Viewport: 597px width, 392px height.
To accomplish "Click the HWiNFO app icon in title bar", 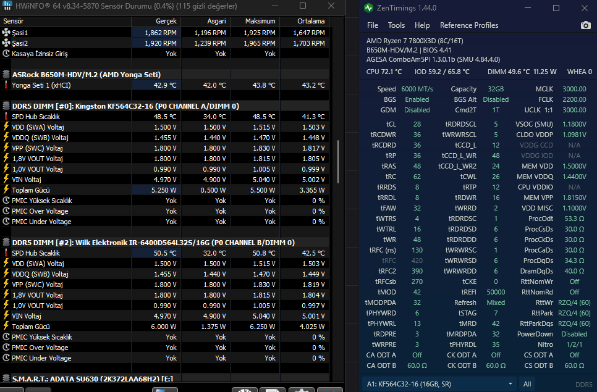I will pyautogui.click(x=7, y=6).
